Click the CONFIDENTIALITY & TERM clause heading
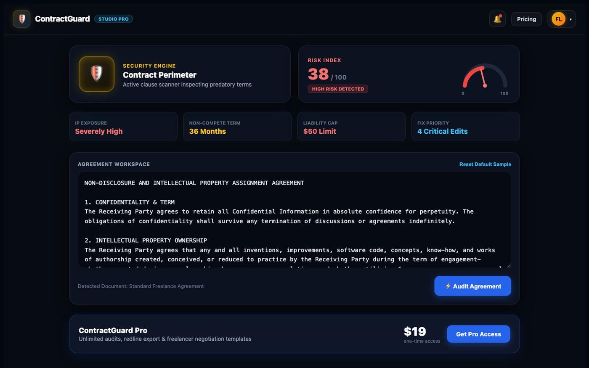Image resolution: width=589 pixels, height=368 pixels. [130, 202]
